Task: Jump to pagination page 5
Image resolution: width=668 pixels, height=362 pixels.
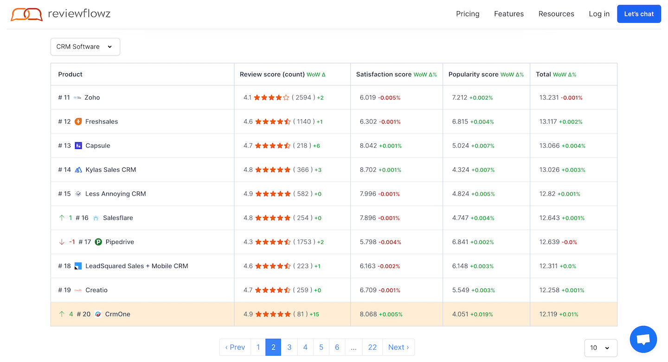Action: pos(321,347)
